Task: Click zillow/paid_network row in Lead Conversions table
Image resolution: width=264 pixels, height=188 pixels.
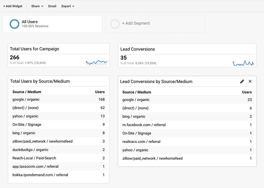Action: tap(187, 158)
